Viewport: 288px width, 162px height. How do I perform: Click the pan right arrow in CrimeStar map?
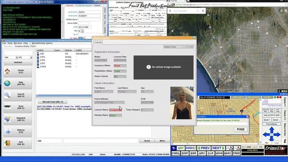(278, 135)
